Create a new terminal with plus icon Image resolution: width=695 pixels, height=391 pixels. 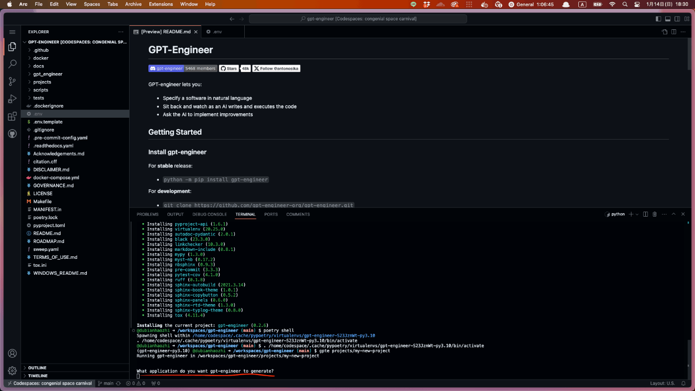[x=631, y=214]
